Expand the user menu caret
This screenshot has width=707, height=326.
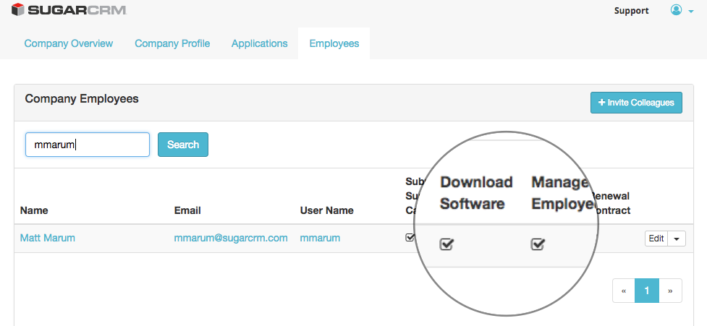pyautogui.click(x=691, y=12)
